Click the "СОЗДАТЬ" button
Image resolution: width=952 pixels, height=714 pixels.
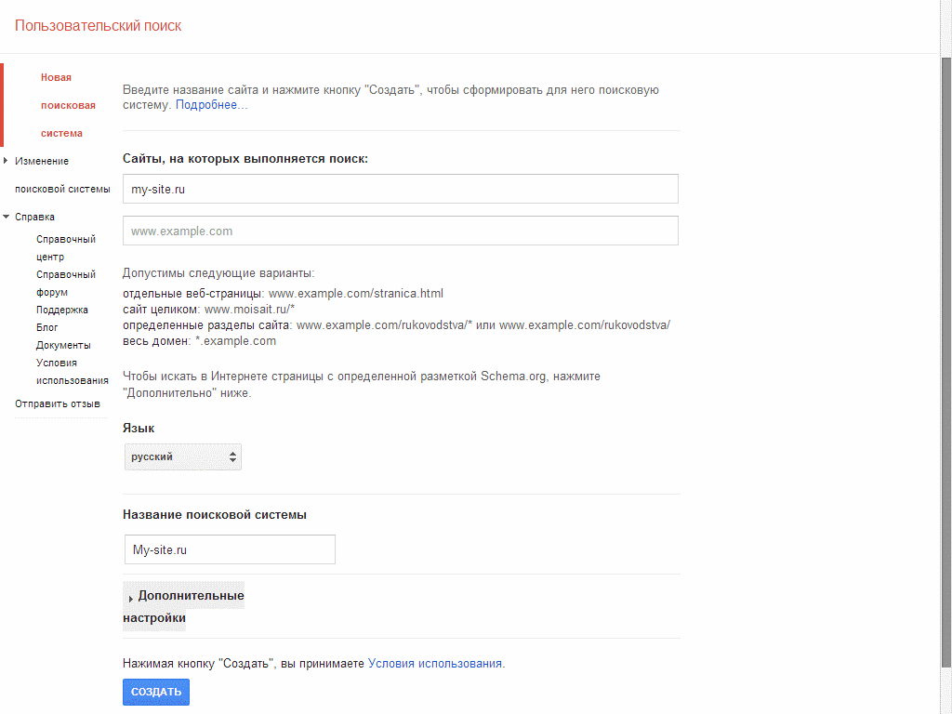tap(155, 692)
